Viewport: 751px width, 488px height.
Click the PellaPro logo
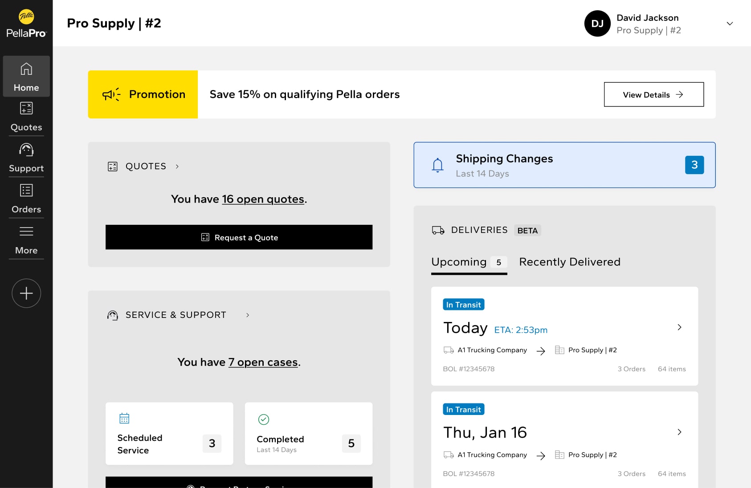(x=26, y=24)
